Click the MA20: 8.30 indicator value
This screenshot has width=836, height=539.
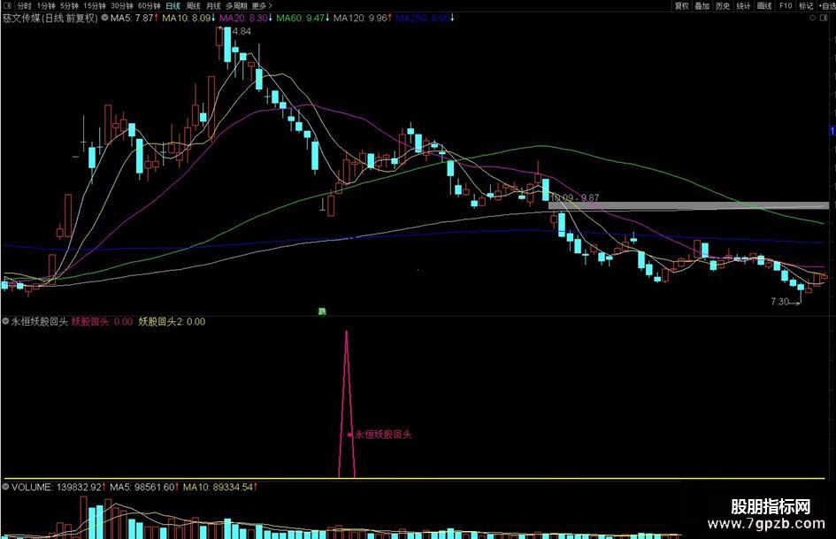point(246,18)
